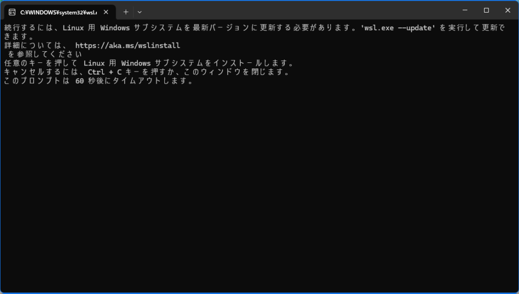Screen dimensions: 519x294
Task: Click the terminal icon in the wsl tab
Action: (12, 12)
